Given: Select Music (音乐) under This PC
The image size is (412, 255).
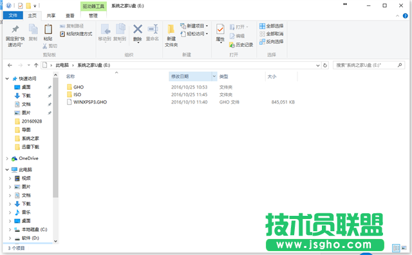Looking at the screenshot, I should 26,213.
